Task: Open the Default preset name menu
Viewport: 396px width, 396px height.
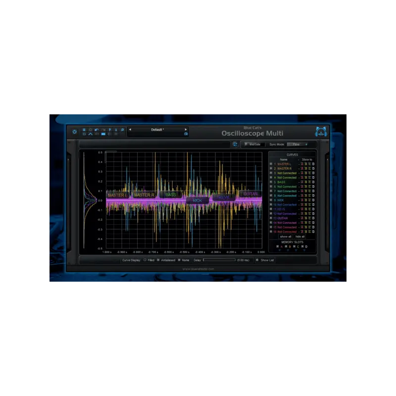Action: coord(157,130)
